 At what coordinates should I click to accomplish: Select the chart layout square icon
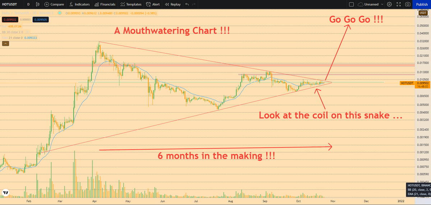351,4
